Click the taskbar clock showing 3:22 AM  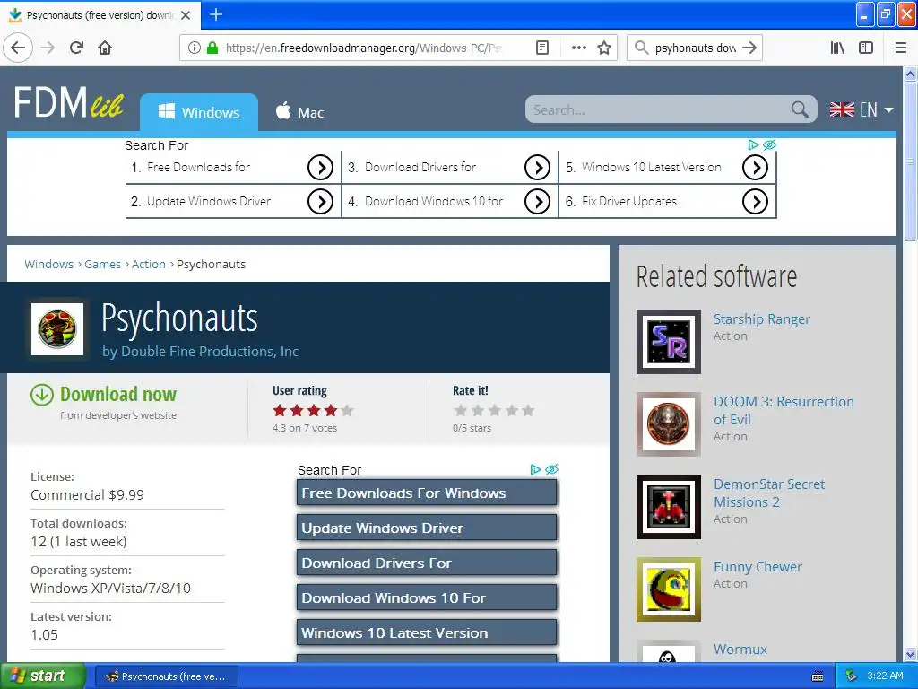(x=885, y=676)
